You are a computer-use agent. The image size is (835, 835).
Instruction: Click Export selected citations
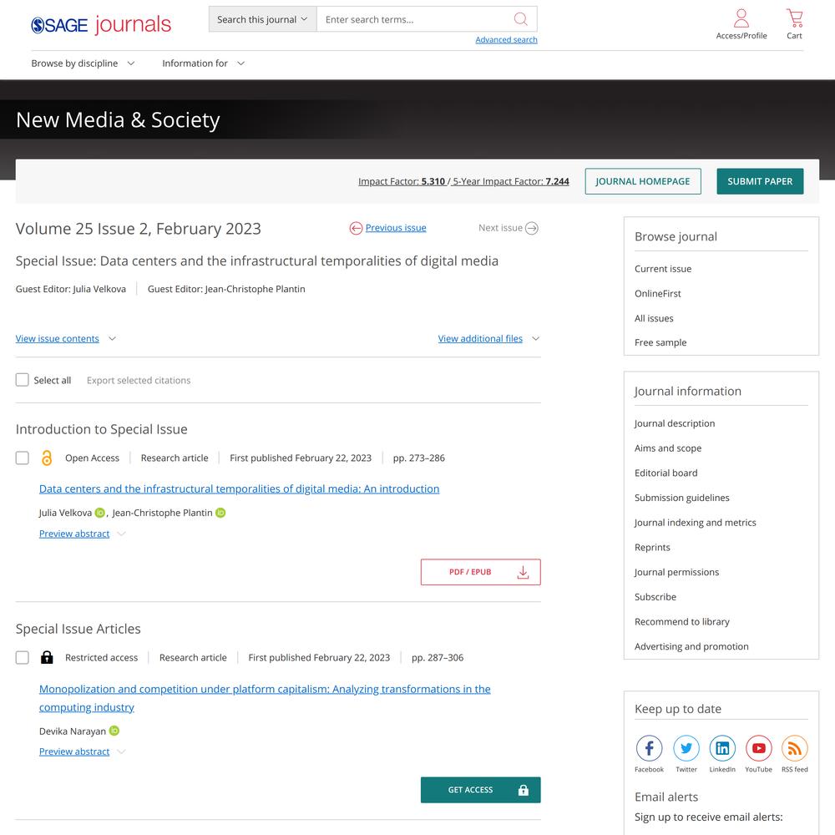click(x=139, y=380)
